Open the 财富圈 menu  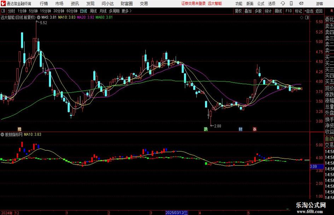coord(127,4)
